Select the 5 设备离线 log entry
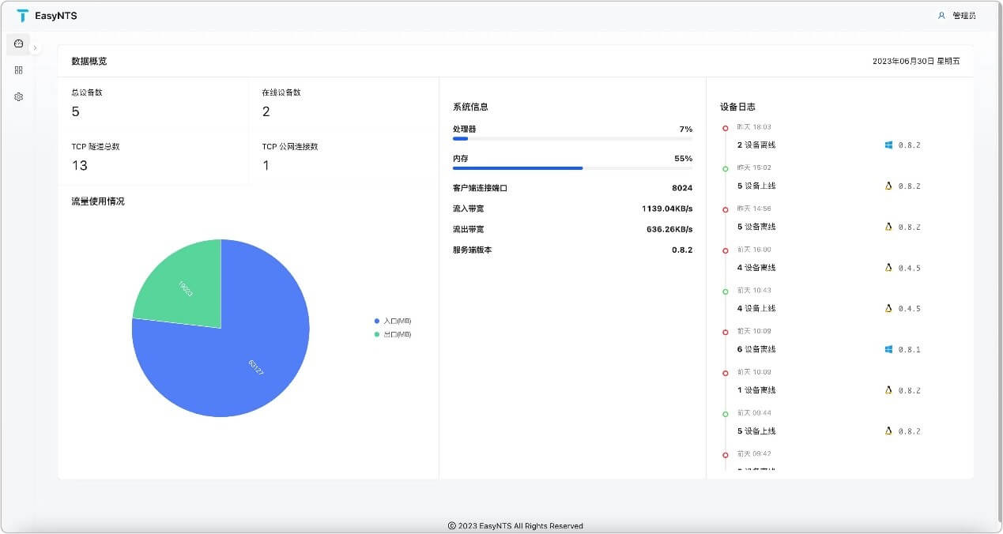 tap(756, 227)
